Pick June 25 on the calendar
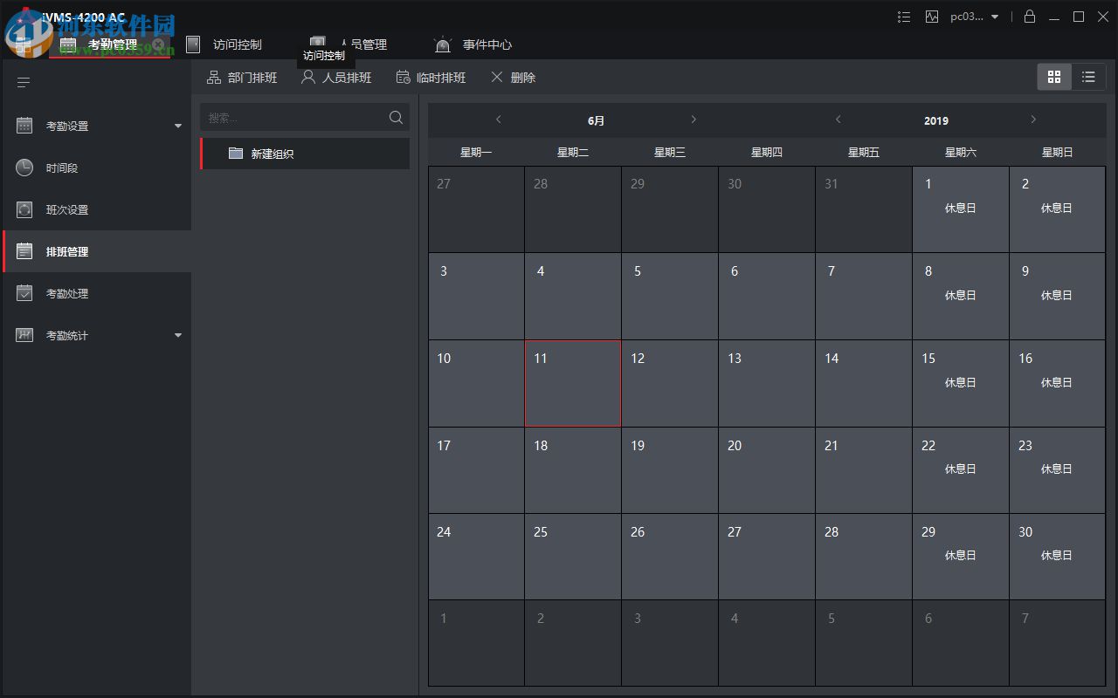The height and width of the screenshot is (698, 1118). [x=573, y=557]
